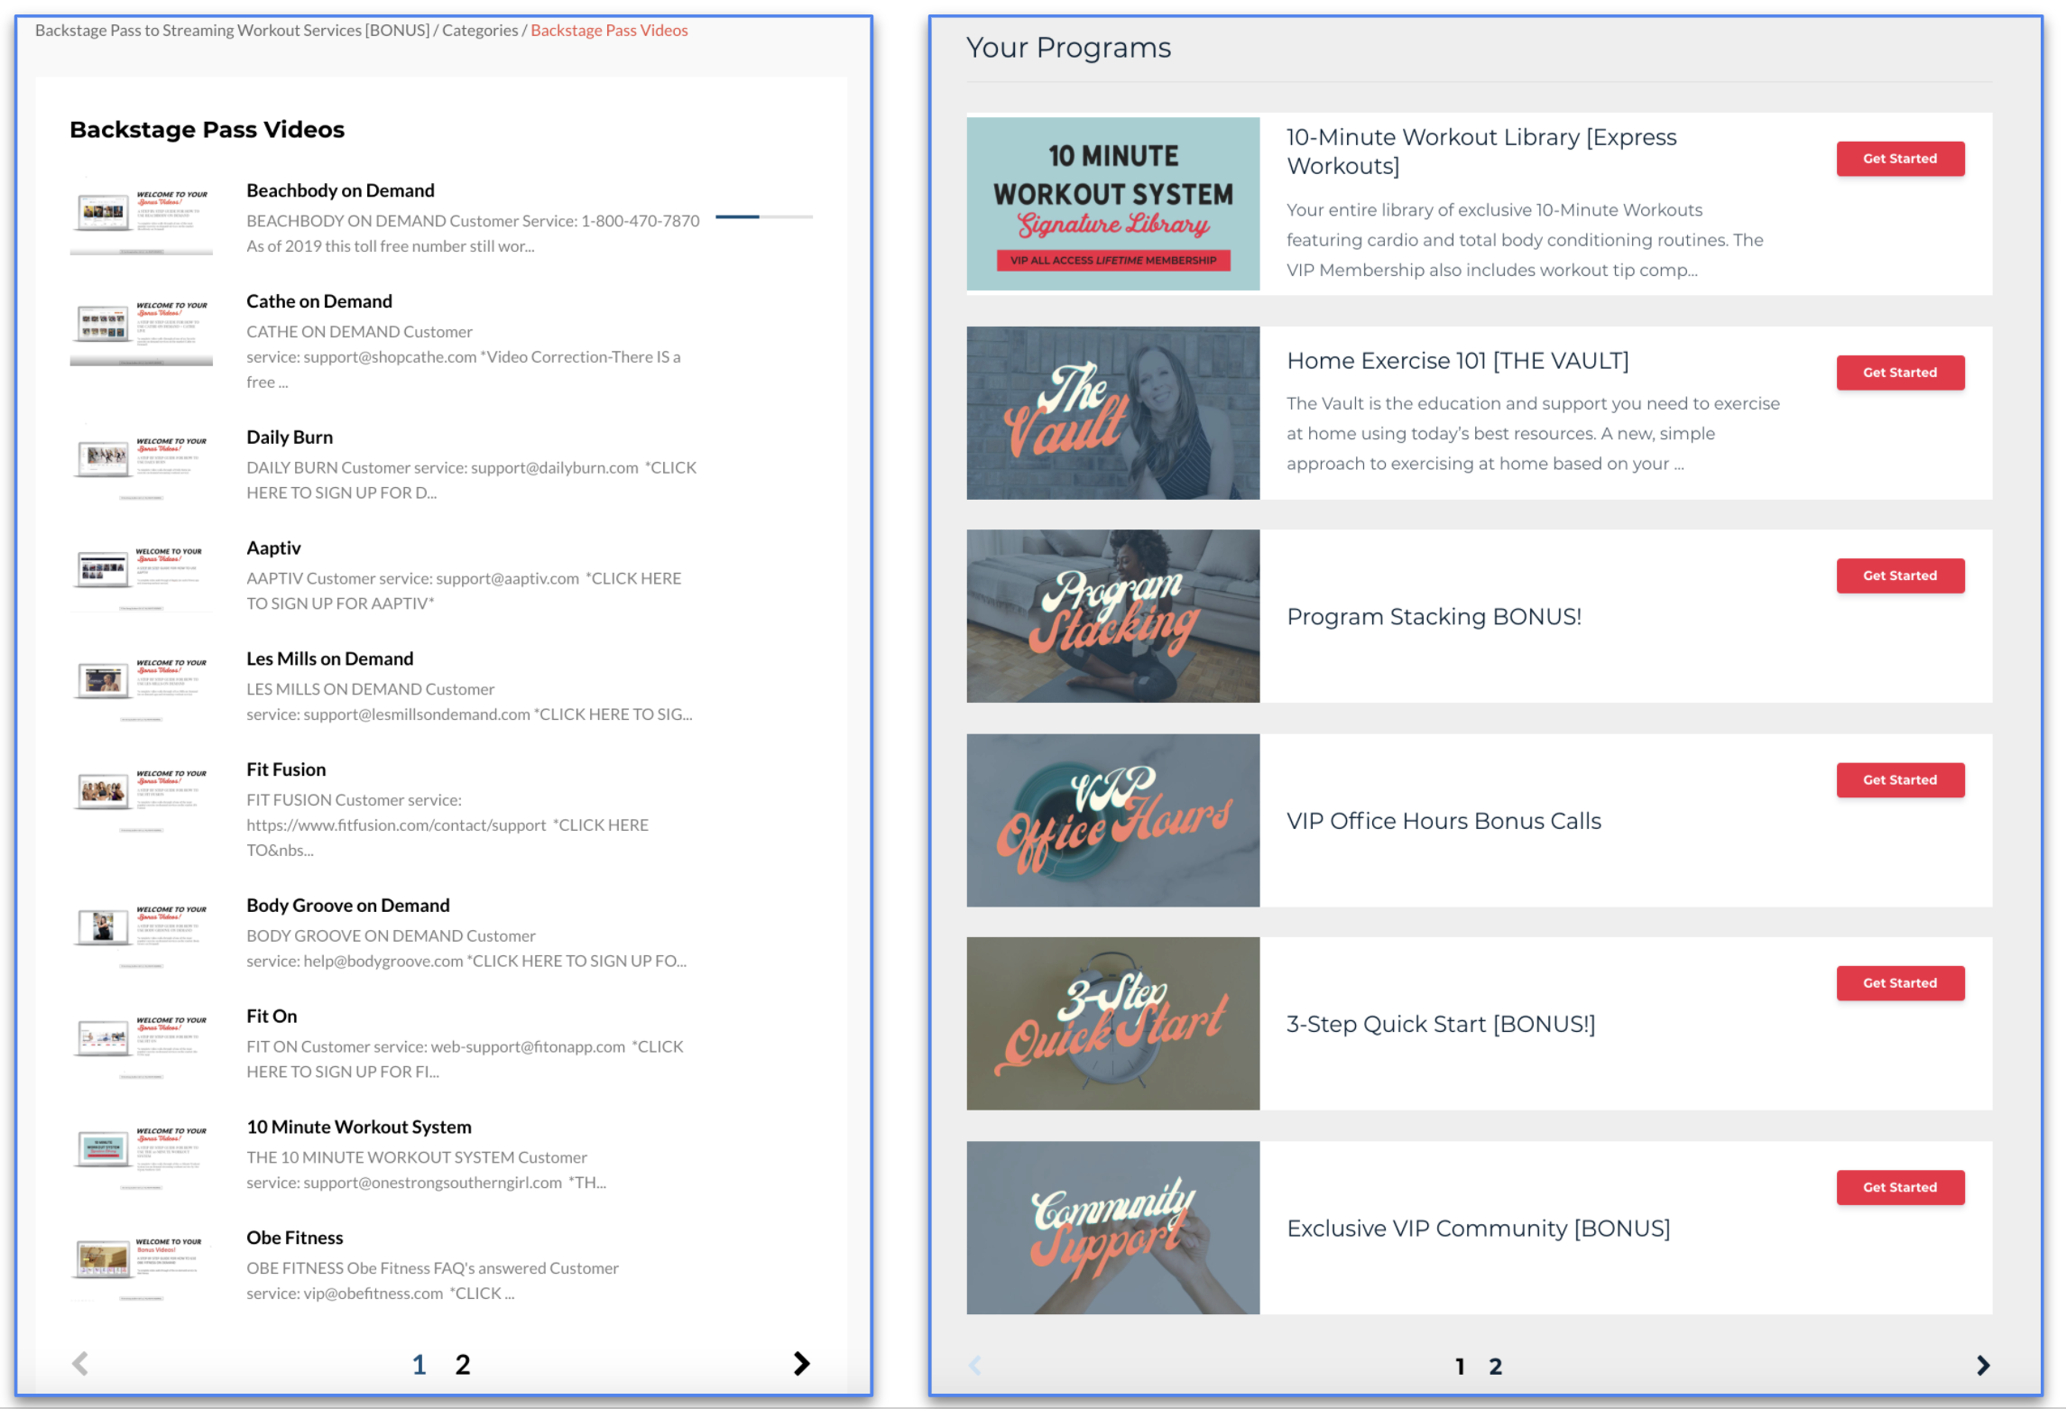Start the Program Stacking BONUS program
The width and height of the screenshot is (2066, 1409).
(x=1899, y=576)
